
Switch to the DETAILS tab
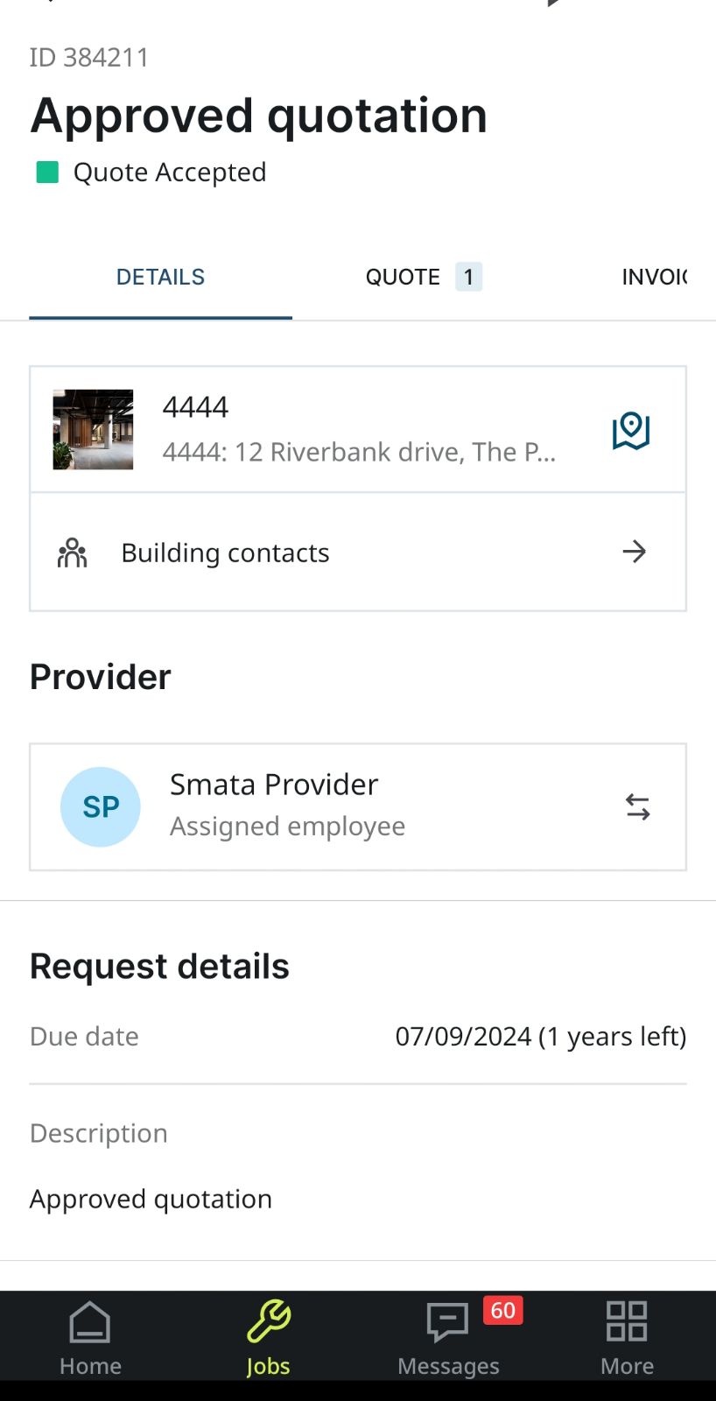160,278
